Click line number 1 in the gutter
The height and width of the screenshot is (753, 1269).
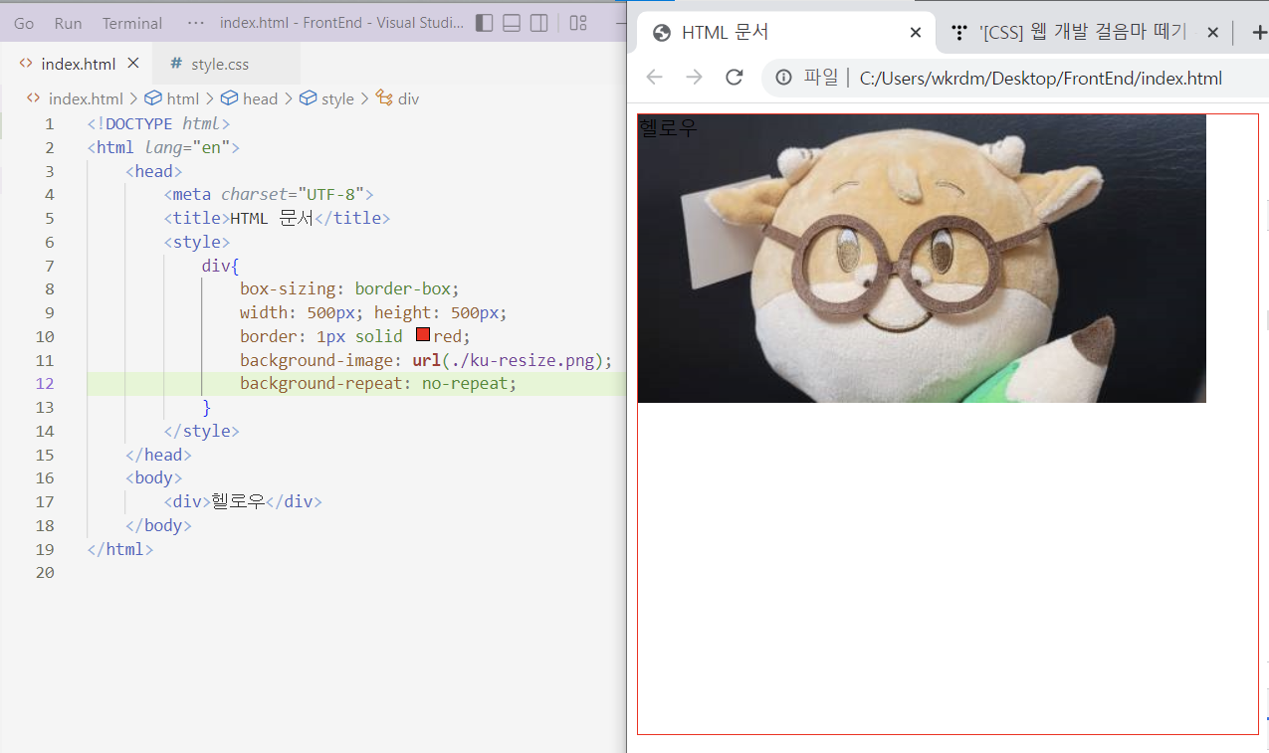click(x=50, y=123)
